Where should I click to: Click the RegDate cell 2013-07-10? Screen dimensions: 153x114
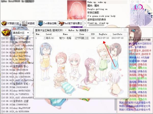coord(103,38)
